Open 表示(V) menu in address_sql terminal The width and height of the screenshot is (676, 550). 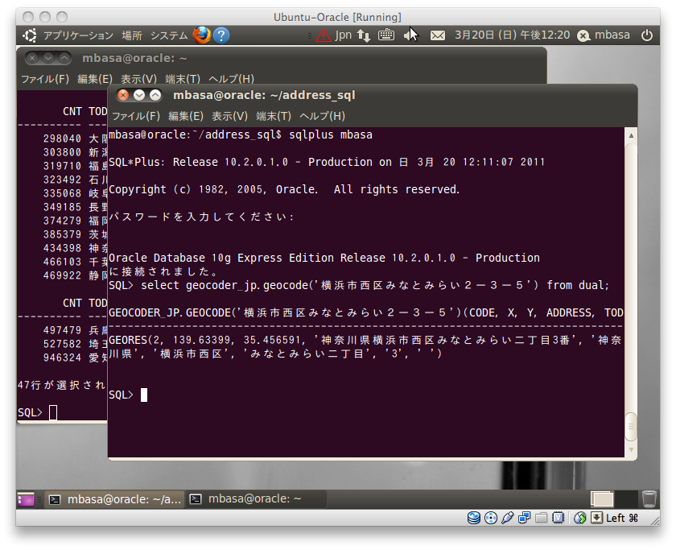point(230,116)
